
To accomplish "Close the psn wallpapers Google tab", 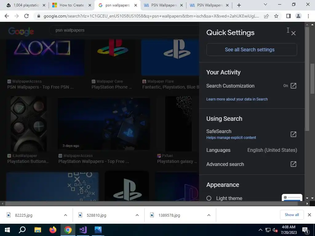I will 136,5.
